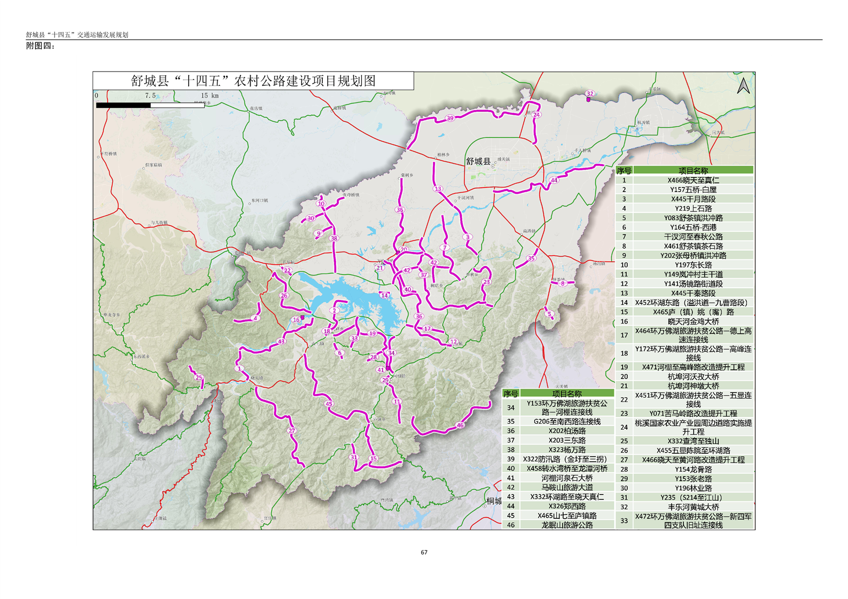Image resolution: width=848 pixels, height=599 pixels.
Task: Click circled route marker 38 on map
Action: tap(334, 239)
